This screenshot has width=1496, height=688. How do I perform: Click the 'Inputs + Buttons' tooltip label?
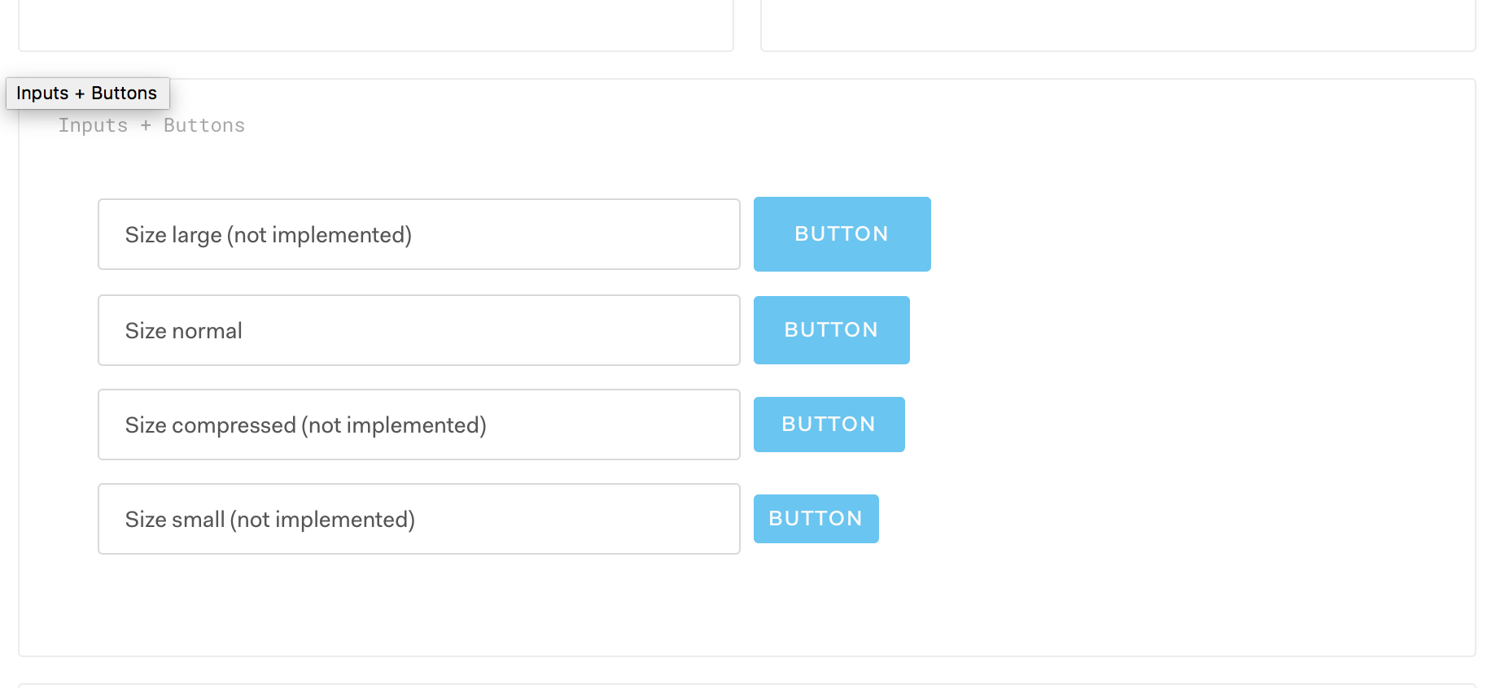(x=87, y=93)
